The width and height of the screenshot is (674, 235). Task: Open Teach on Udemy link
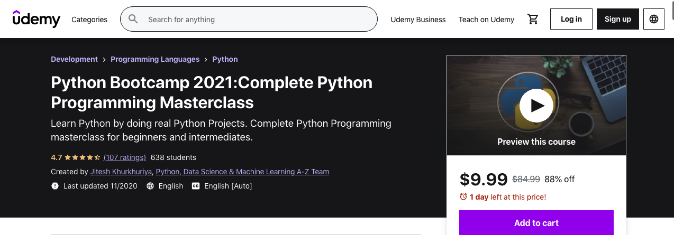(x=486, y=20)
